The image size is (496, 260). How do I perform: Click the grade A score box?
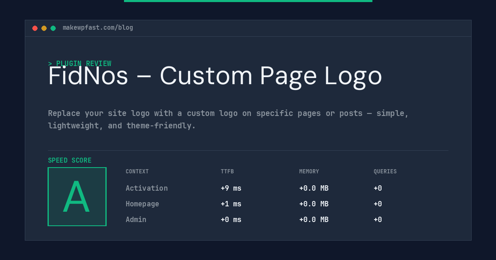77,196
